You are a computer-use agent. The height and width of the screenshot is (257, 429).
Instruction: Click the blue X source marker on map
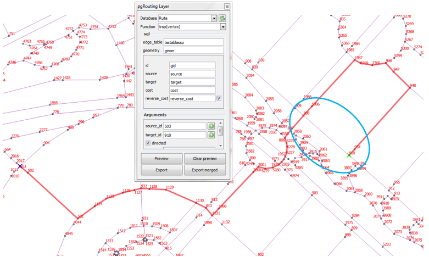(x=20, y=166)
